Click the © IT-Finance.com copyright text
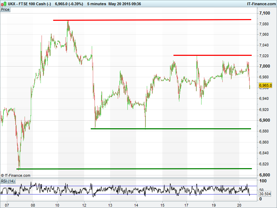This screenshot has width=277, height=208. click(16, 176)
